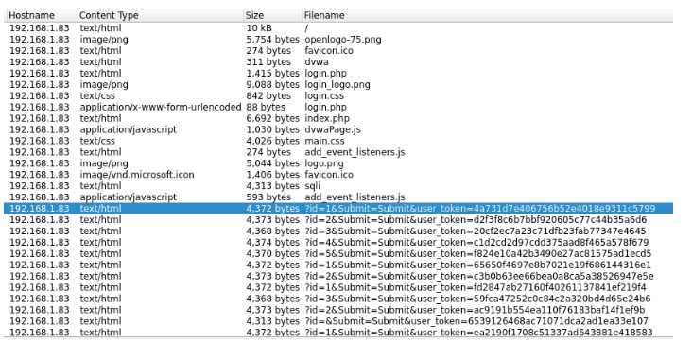Click the 5,044 bytes size cell

click(x=273, y=163)
